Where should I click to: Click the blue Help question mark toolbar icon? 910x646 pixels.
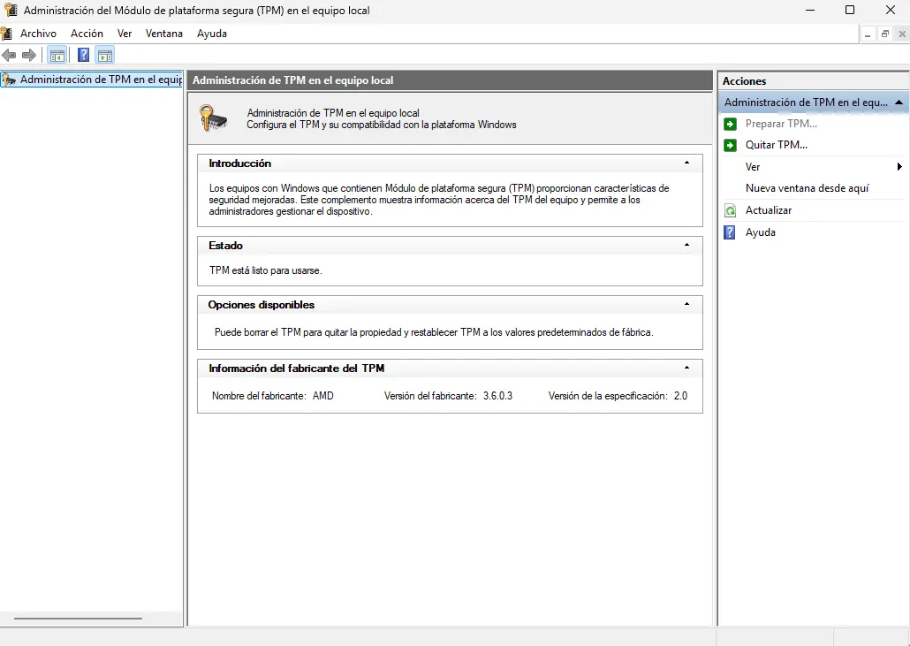(x=84, y=55)
